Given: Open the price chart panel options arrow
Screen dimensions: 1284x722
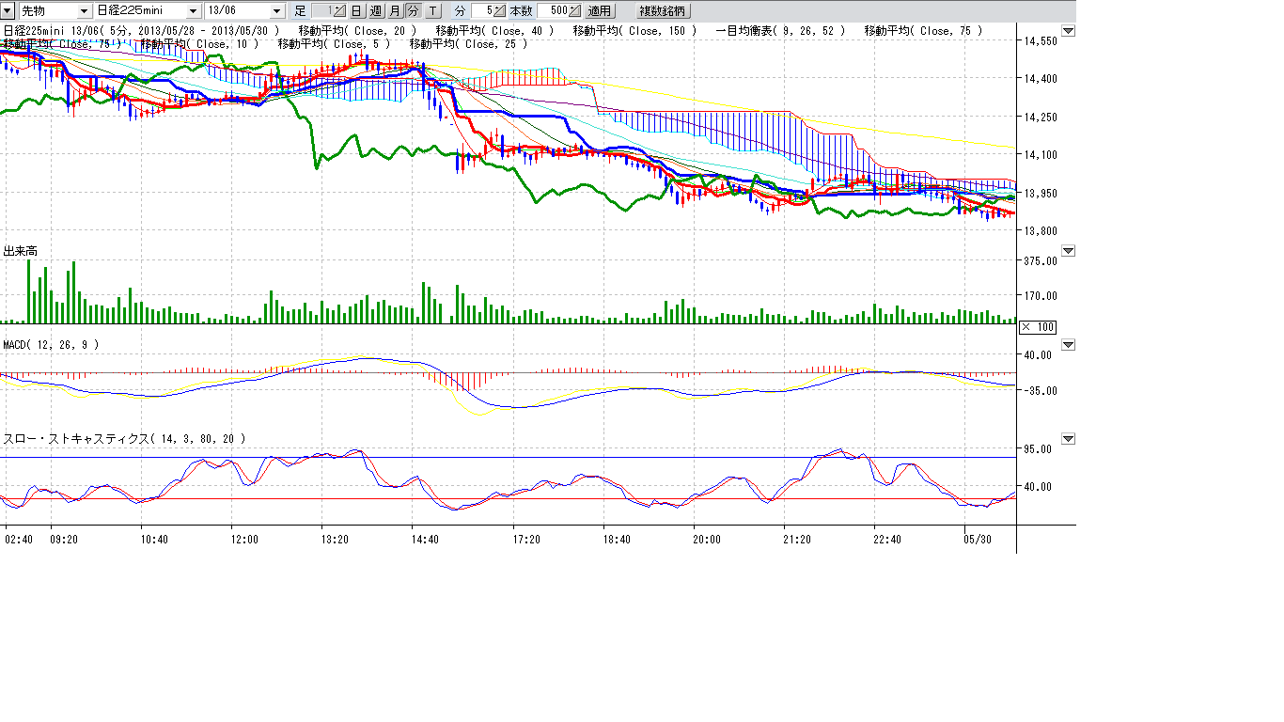Looking at the screenshot, I should pyautogui.click(x=1068, y=32).
